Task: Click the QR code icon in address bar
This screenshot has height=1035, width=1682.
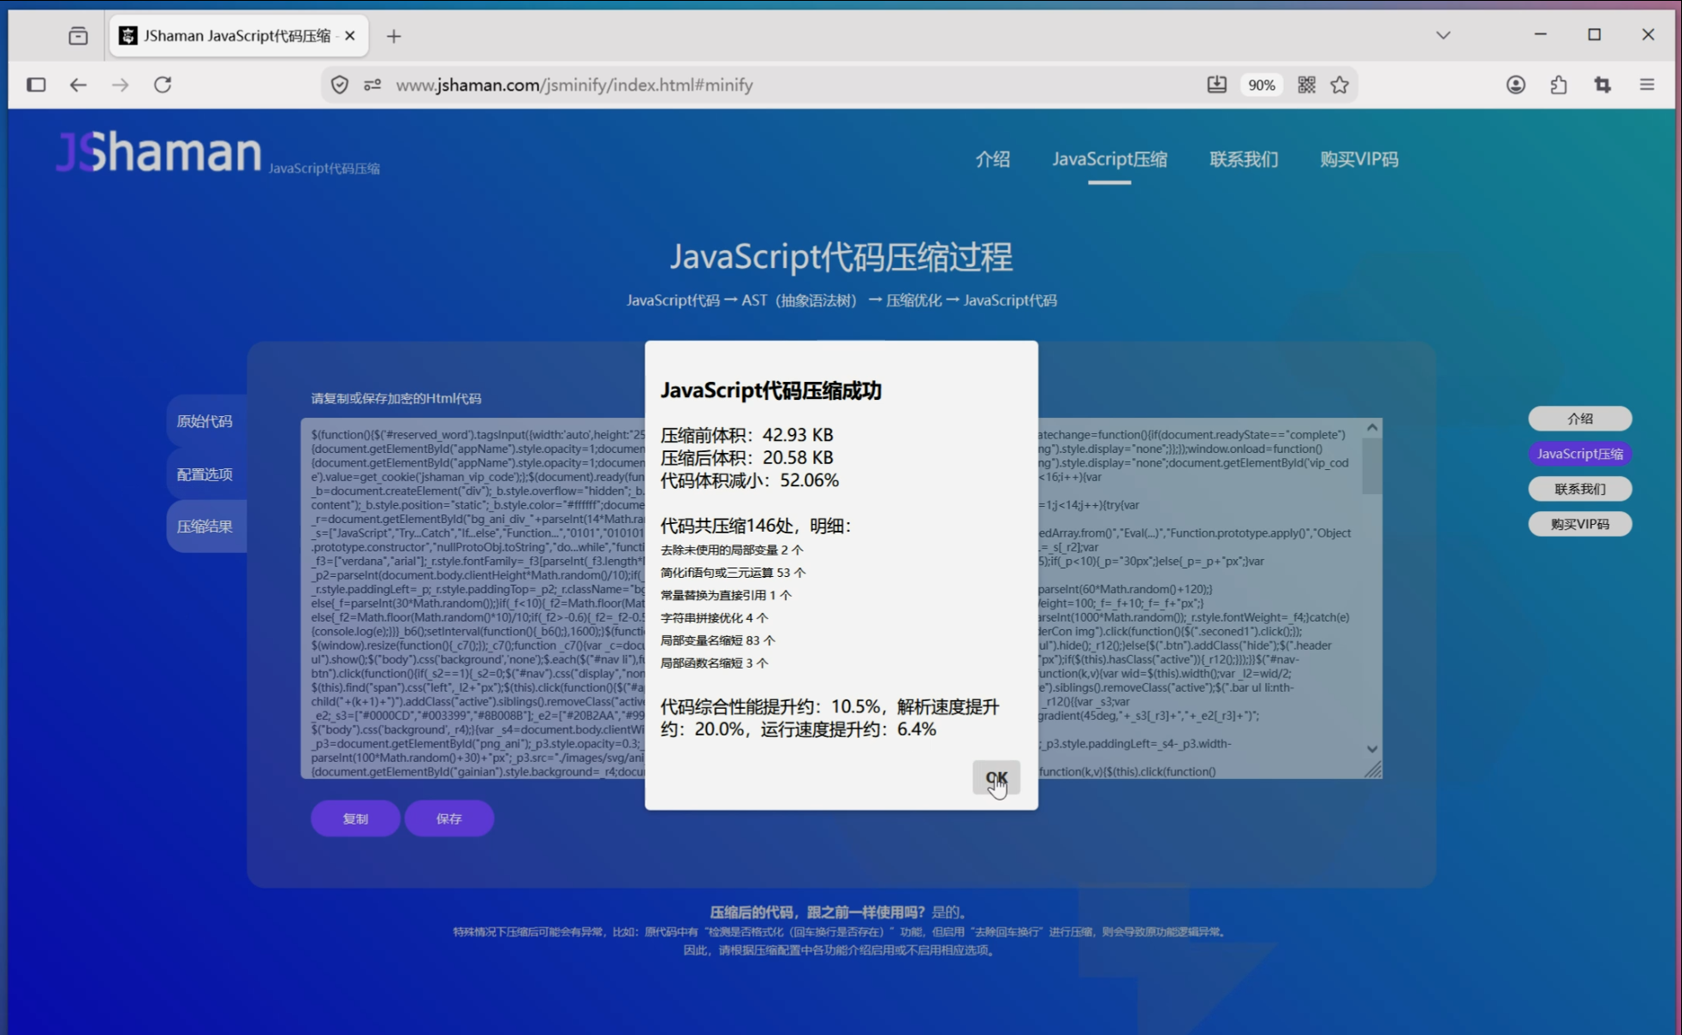Action: (x=1306, y=85)
